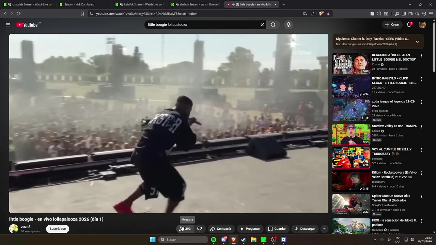Open the browser main hamburger menu

click(431, 14)
